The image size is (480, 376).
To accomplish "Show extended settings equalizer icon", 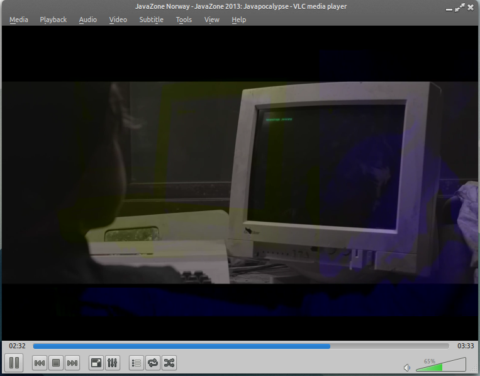I will 113,363.
